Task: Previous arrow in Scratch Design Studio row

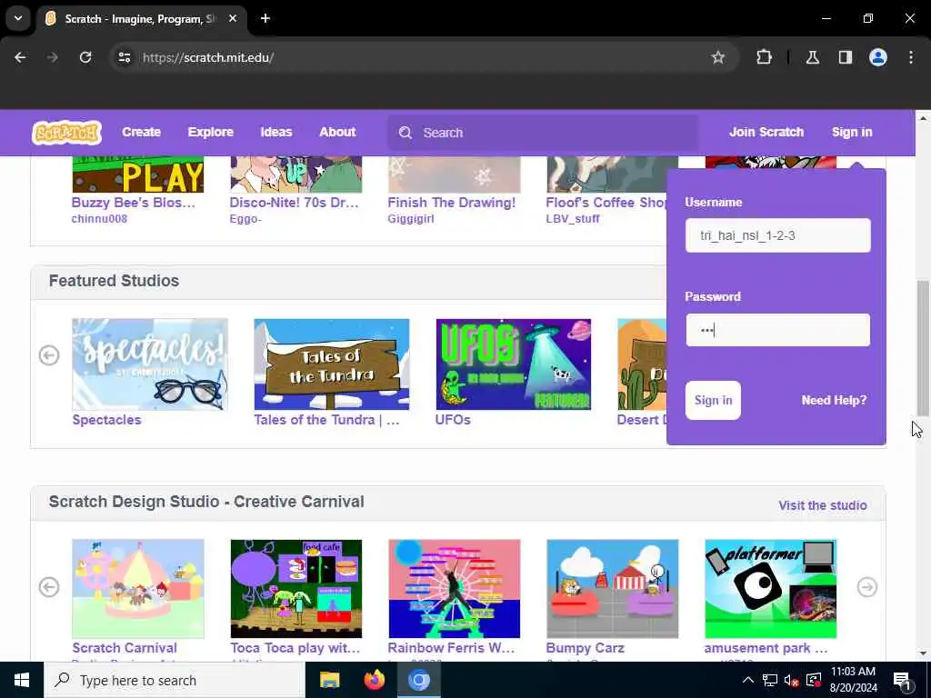Action: [49, 587]
